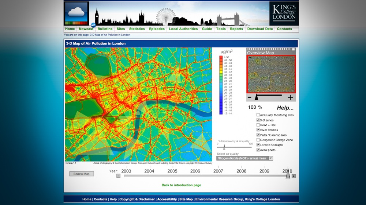
Task: Open the Select air quality dropdown
Action: [x=271, y=158]
